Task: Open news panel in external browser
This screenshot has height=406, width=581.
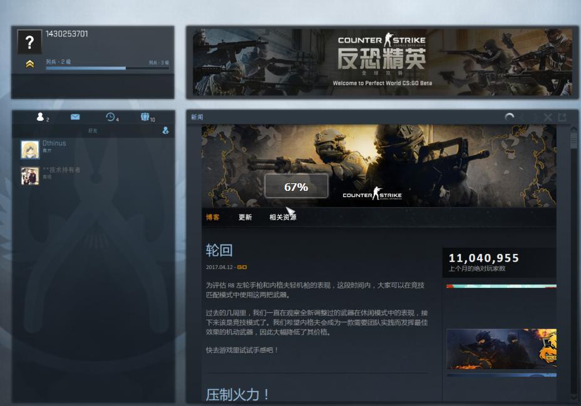Action: [x=562, y=117]
